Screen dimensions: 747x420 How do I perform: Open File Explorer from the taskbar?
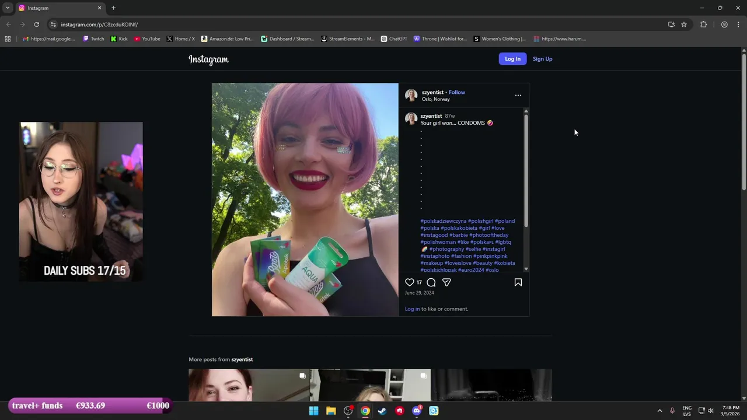(331, 411)
